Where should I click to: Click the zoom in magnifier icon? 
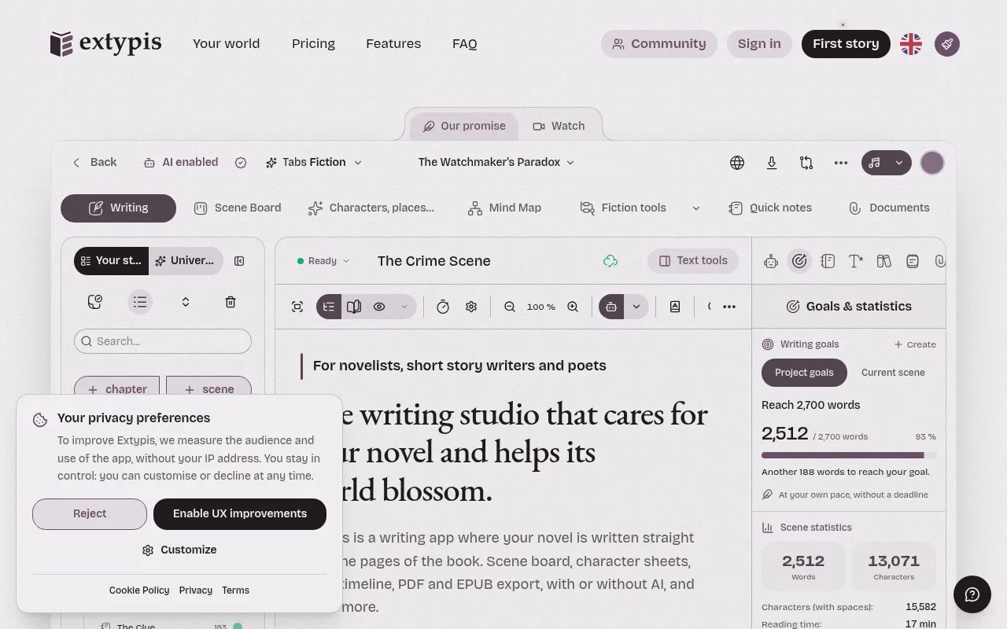coord(573,307)
